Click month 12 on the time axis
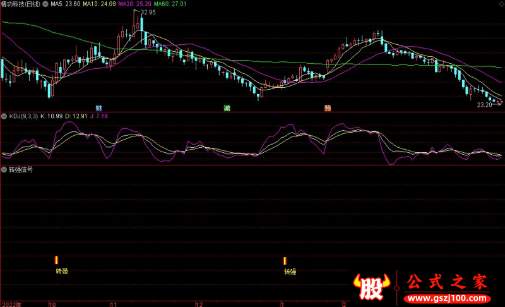The height and width of the screenshot is (307, 505). pos(199,304)
